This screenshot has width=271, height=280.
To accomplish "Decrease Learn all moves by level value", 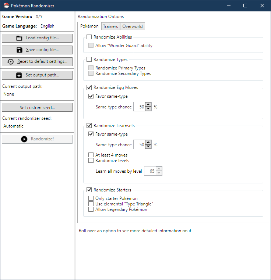I will tap(159, 173).
